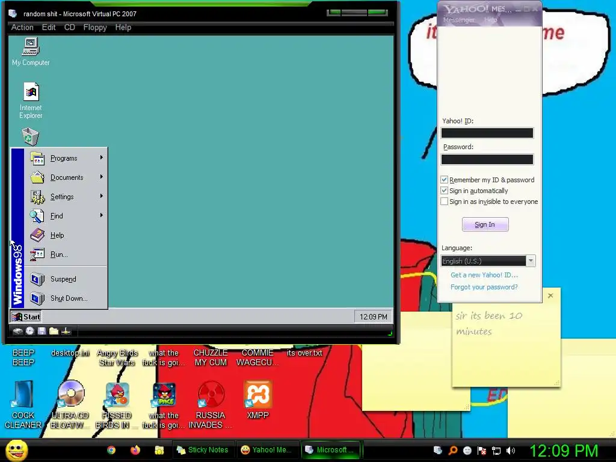Open the host taskbar 12:09 PM clock
The image size is (616, 462).
pyautogui.click(x=564, y=450)
